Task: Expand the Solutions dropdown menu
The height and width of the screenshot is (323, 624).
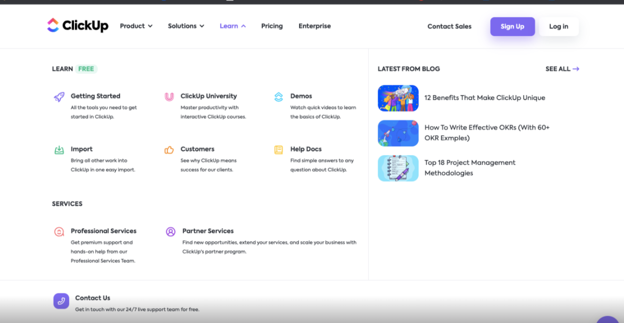Action: (x=186, y=26)
